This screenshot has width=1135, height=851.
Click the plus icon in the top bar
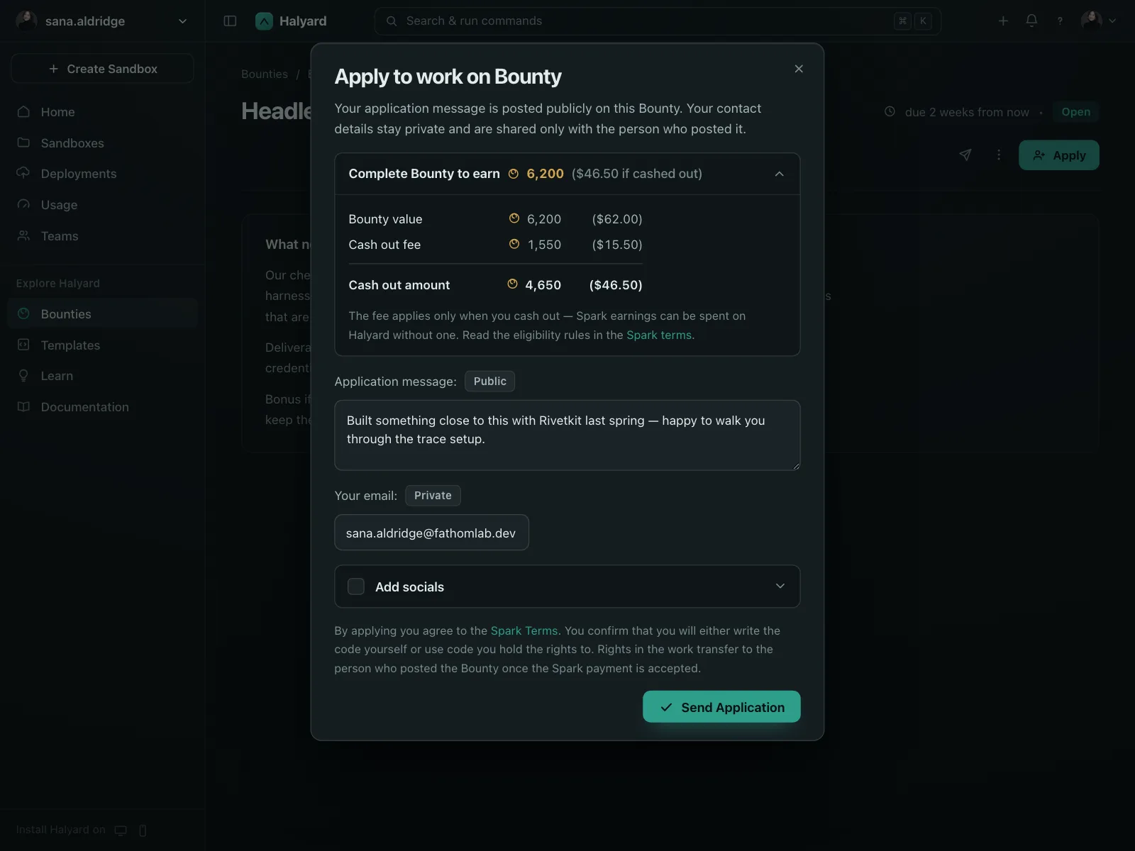click(1003, 21)
